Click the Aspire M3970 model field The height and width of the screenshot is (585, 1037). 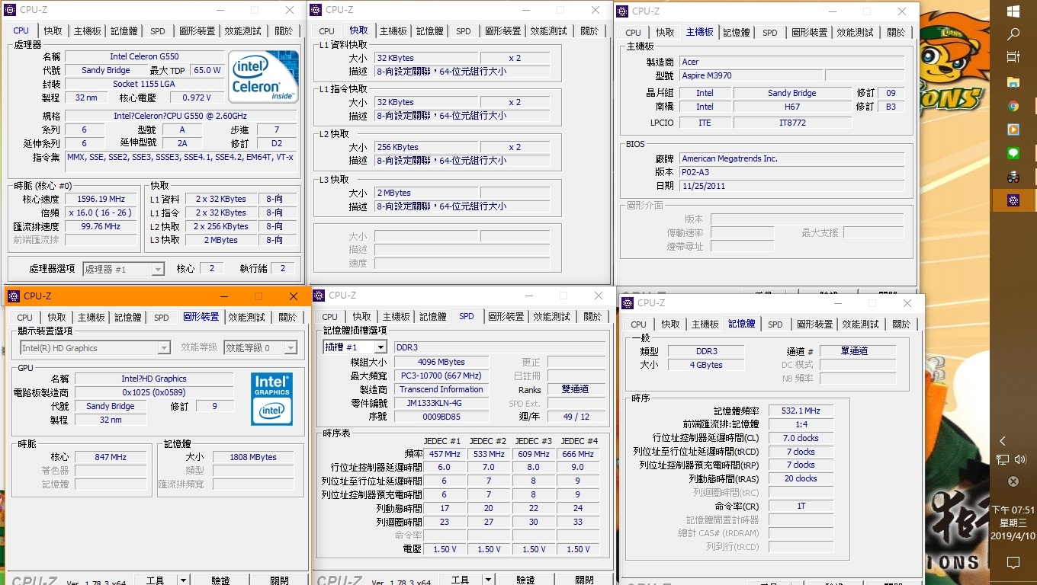750,75
